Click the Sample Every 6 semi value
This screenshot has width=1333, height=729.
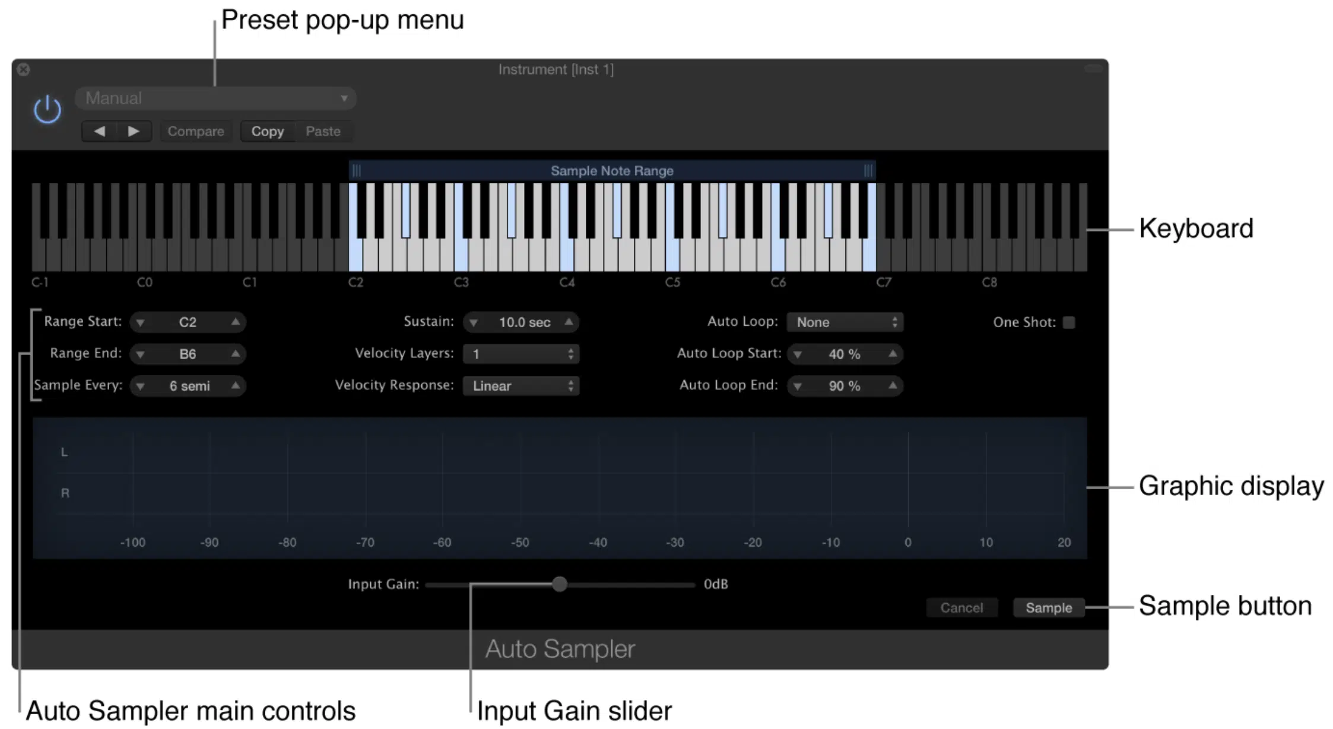[x=190, y=386]
